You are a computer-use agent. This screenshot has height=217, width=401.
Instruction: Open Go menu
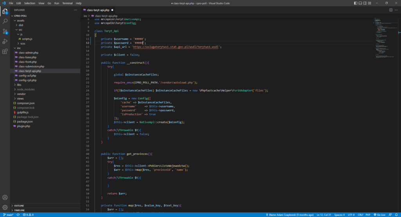coord(49,3)
